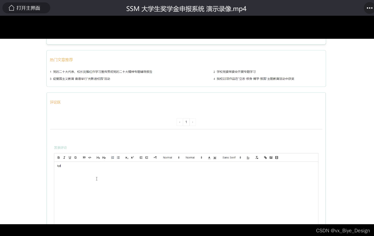Screen dimensions: 374x236
Task: Insert an image into the comment
Action: tap(271, 158)
